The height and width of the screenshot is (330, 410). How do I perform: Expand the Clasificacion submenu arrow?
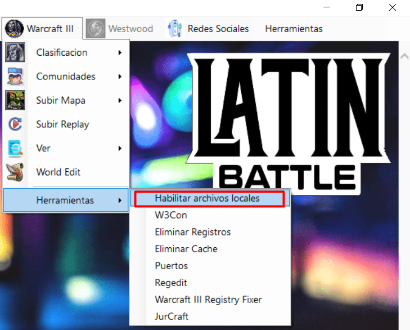[x=120, y=52]
